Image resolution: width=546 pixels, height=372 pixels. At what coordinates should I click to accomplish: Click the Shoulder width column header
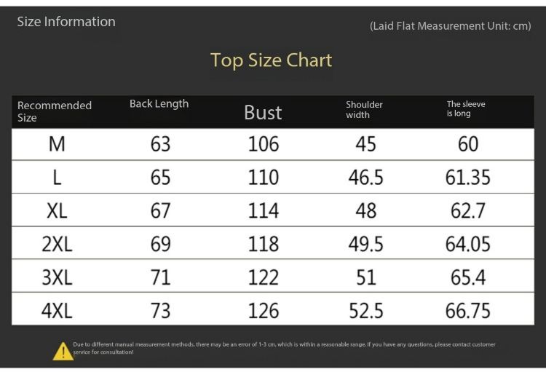[364, 109]
